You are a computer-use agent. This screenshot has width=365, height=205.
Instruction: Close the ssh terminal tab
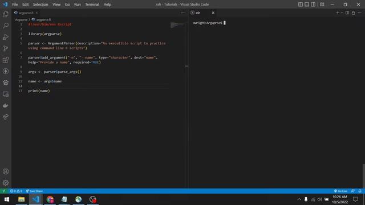(x=213, y=13)
